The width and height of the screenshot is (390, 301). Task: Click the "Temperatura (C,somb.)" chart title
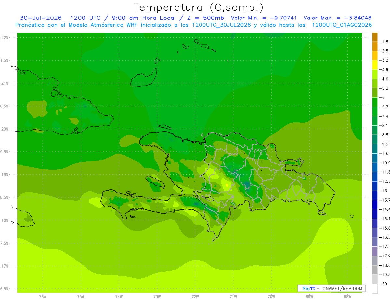pyautogui.click(x=199, y=7)
